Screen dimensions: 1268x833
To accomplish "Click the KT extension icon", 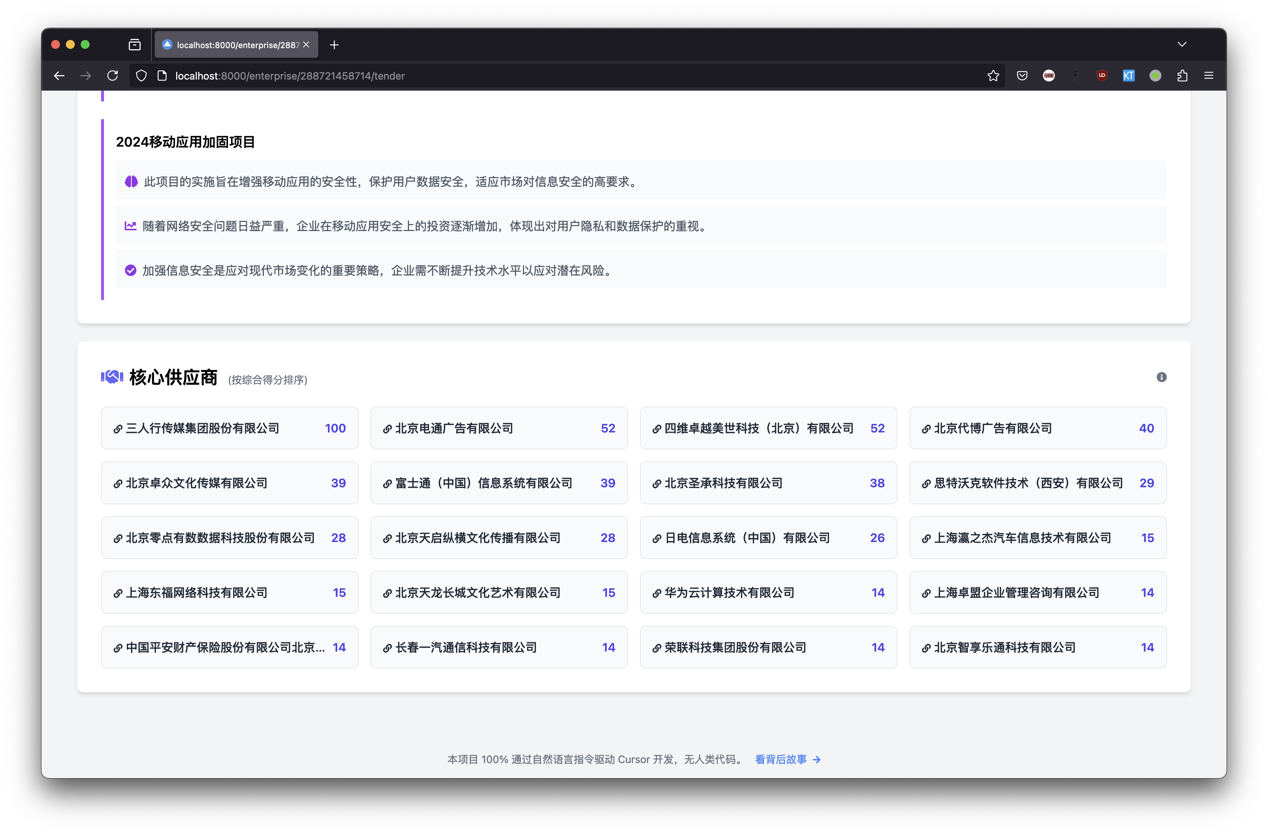I will point(1128,76).
